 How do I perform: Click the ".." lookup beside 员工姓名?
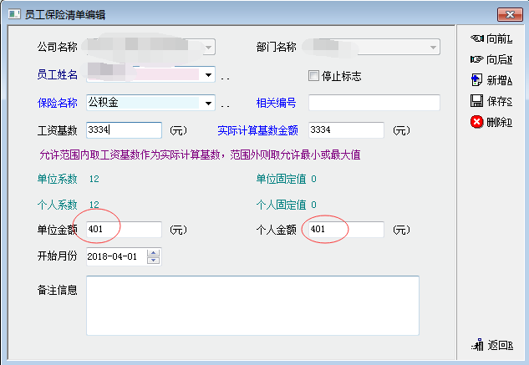click(x=225, y=77)
